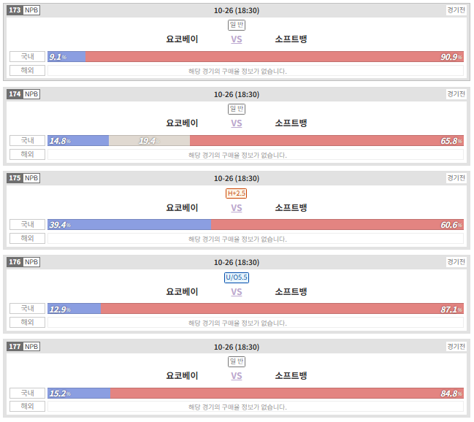Click the VS link in match 177
This screenshot has height=422, width=474.
click(237, 376)
